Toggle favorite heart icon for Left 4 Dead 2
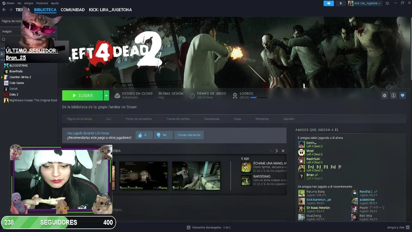 (x=402, y=95)
